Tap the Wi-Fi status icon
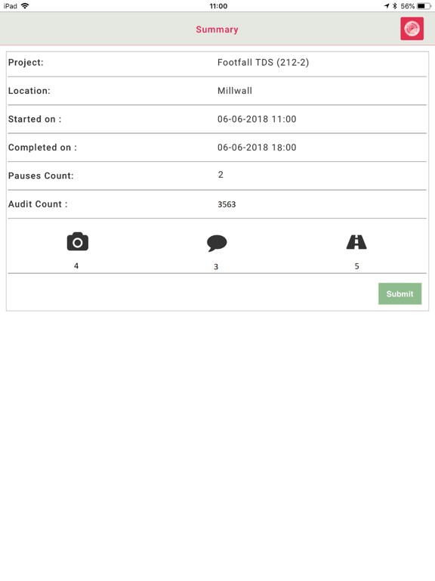The image size is (435, 581). click(25, 6)
